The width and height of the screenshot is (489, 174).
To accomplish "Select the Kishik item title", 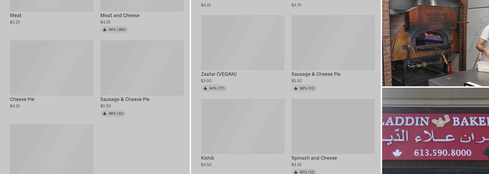I will pos(207,158).
